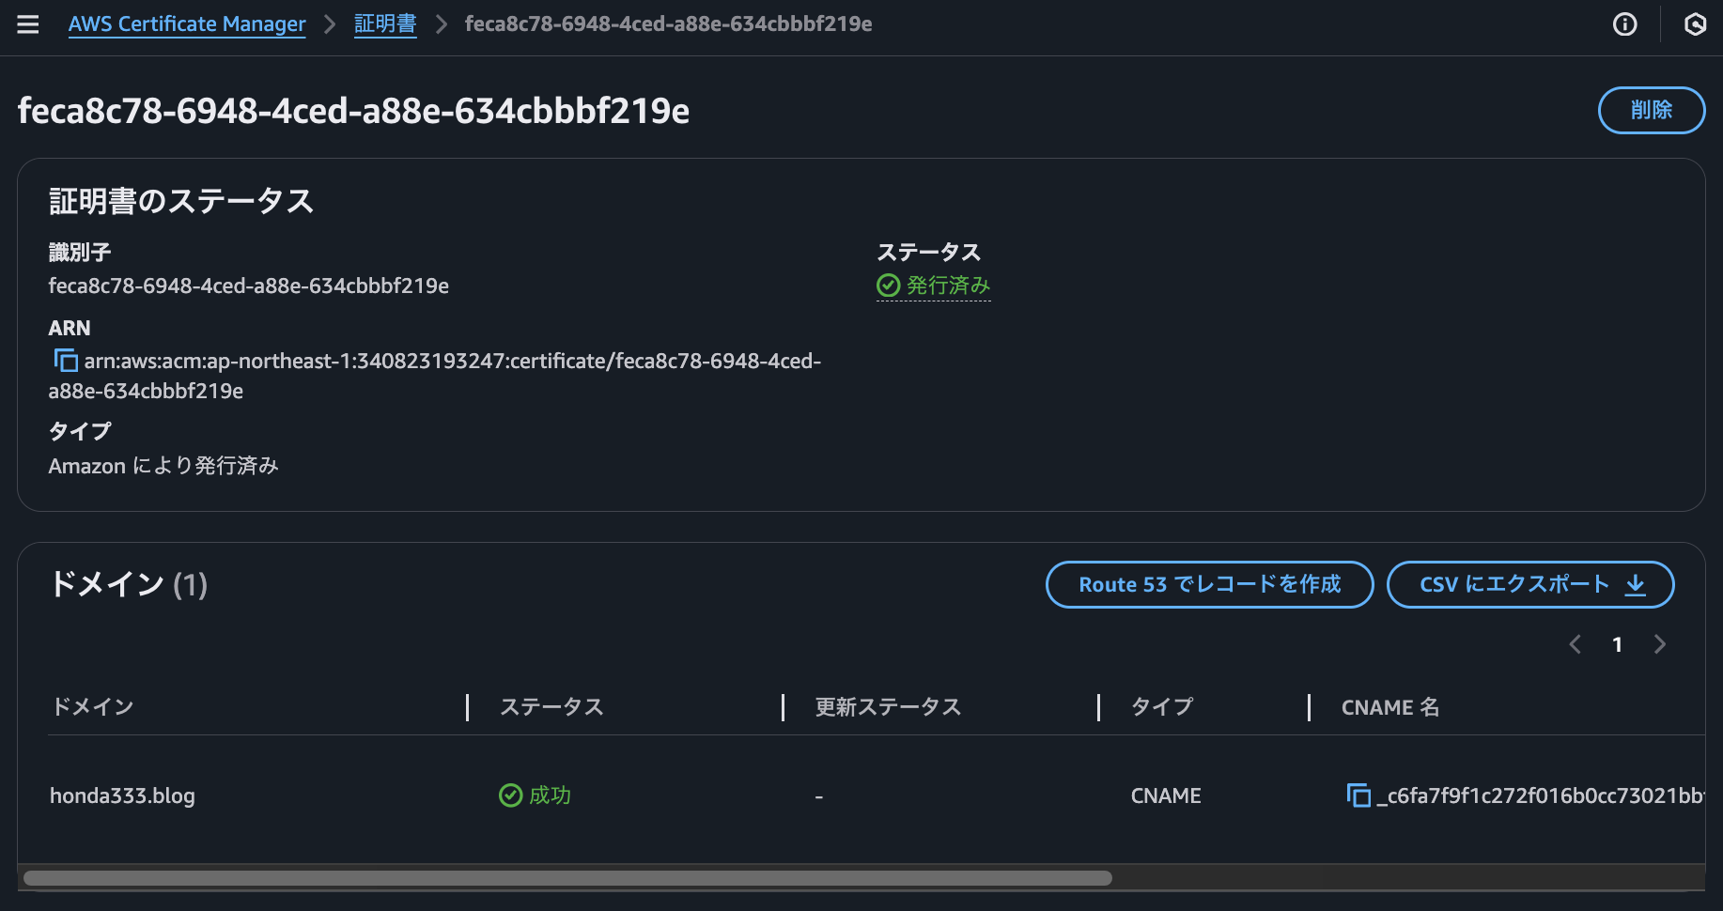Open CloudShell from the top right icon
The width and height of the screenshot is (1723, 911).
(x=1695, y=24)
